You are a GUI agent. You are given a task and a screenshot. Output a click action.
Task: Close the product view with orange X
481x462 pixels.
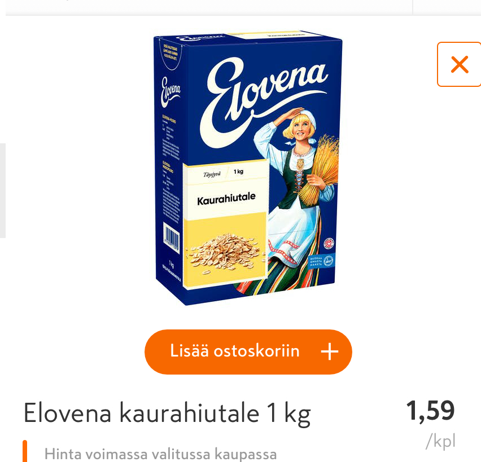[x=459, y=64]
